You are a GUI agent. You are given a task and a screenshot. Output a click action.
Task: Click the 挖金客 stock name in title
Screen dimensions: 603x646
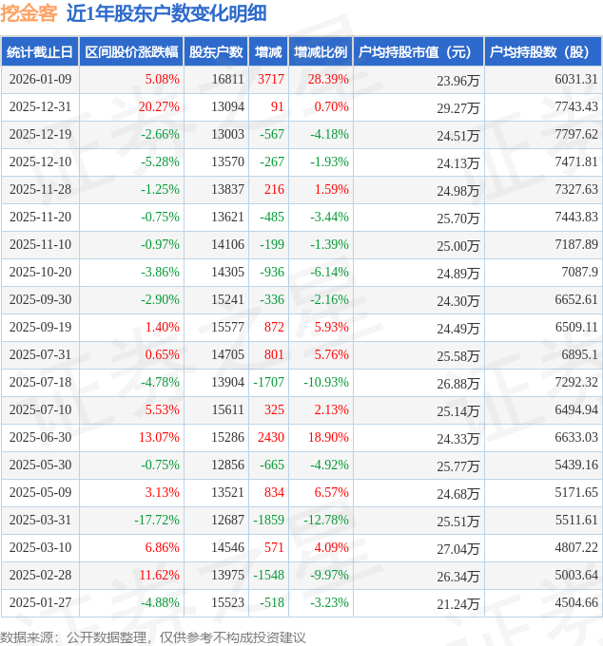pyautogui.click(x=29, y=13)
